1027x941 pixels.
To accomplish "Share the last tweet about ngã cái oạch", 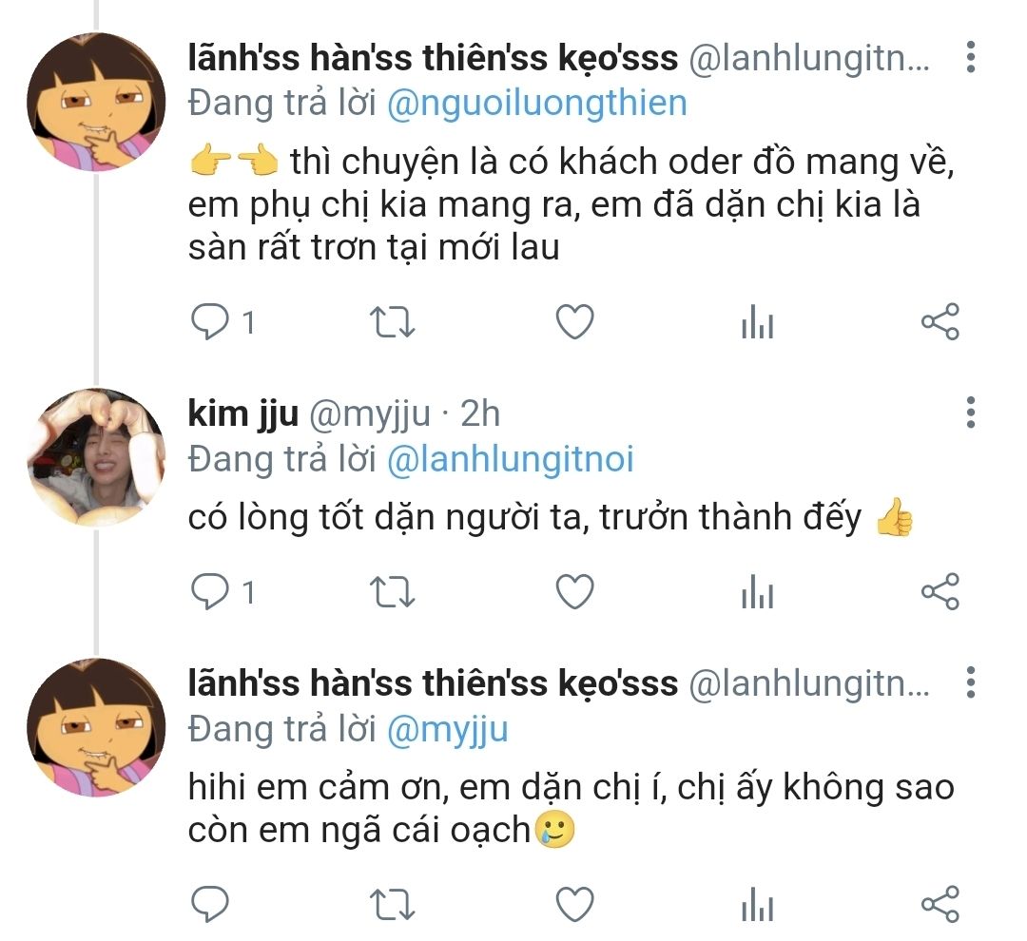I will tap(940, 903).
